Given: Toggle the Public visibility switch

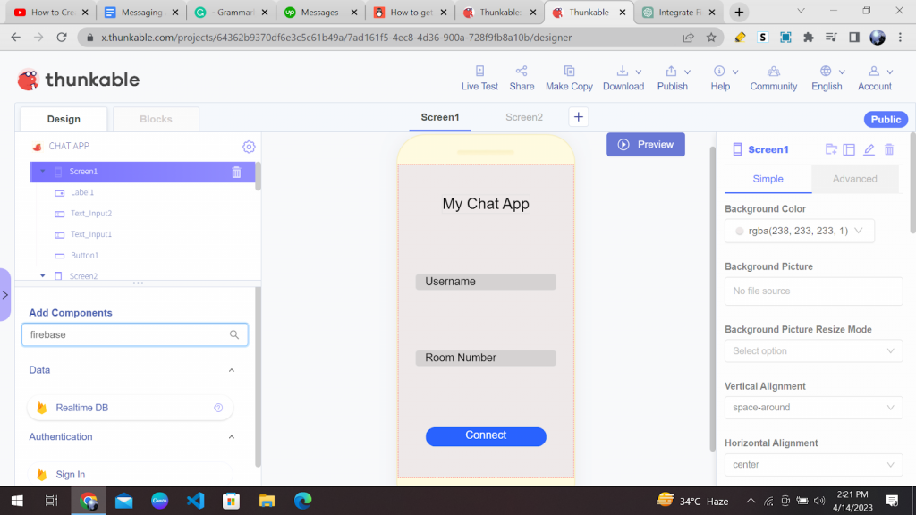Looking at the screenshot, I should tap(885, 119).
